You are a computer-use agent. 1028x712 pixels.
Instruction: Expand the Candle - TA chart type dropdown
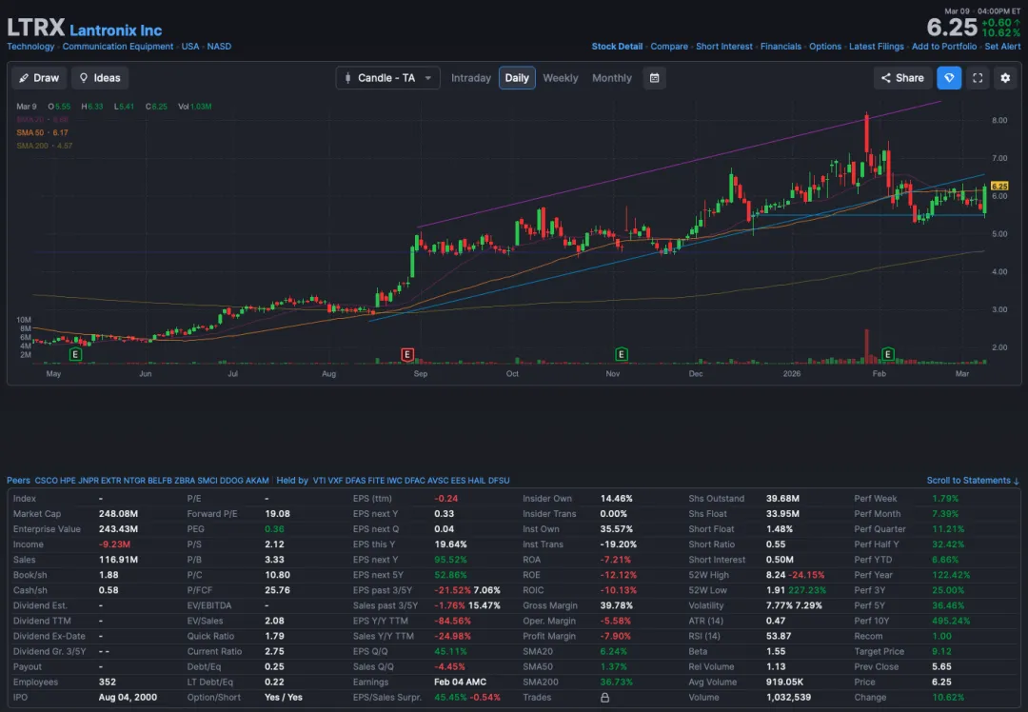coord(387,78)
